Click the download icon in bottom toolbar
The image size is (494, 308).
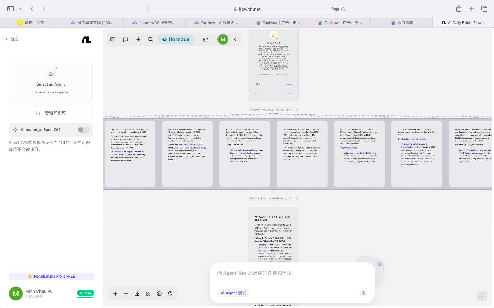(x=137, y=294)
